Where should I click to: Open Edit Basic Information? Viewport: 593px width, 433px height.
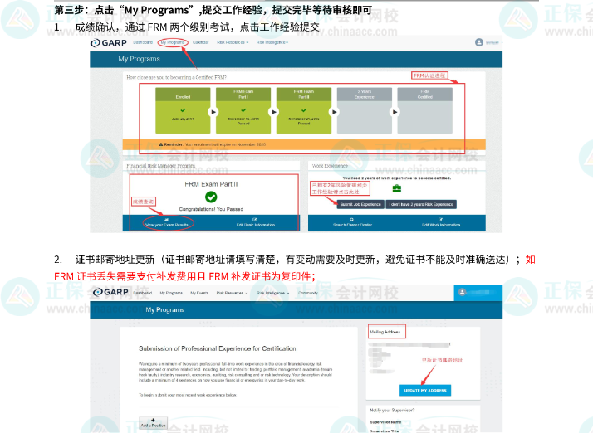pyautogui.click(x=256, y=225)
